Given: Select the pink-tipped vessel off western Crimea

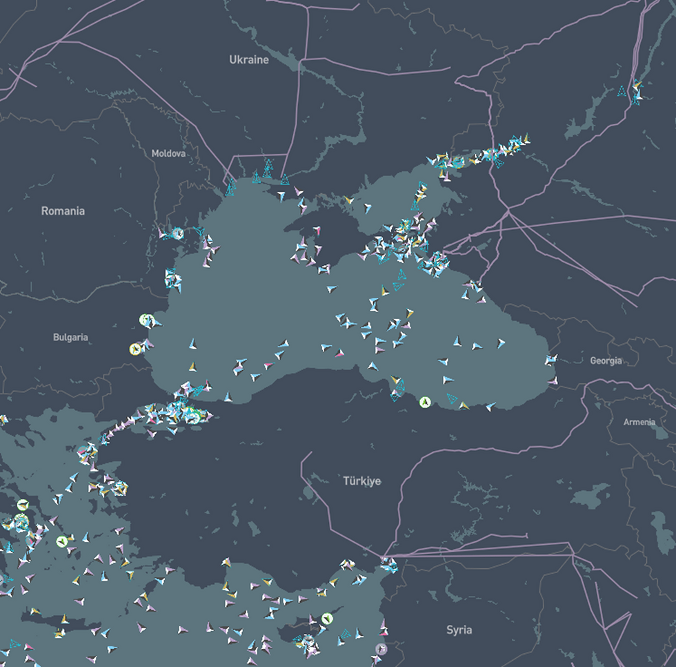Looking at the screenshot, I should (x=317, y=230).
